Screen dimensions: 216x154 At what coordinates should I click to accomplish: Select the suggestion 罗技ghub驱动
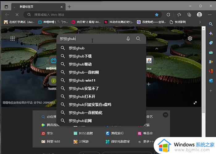click(x=101, y=64)
